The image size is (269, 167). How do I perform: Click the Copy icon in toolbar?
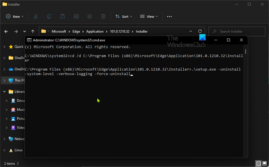[x=49, y=17]
